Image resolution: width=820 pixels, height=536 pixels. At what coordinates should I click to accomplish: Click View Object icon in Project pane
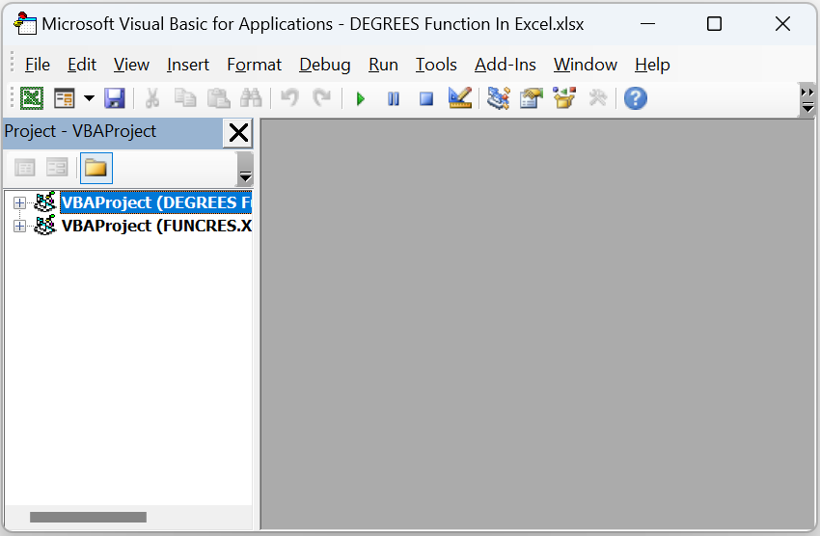point(57,168)
